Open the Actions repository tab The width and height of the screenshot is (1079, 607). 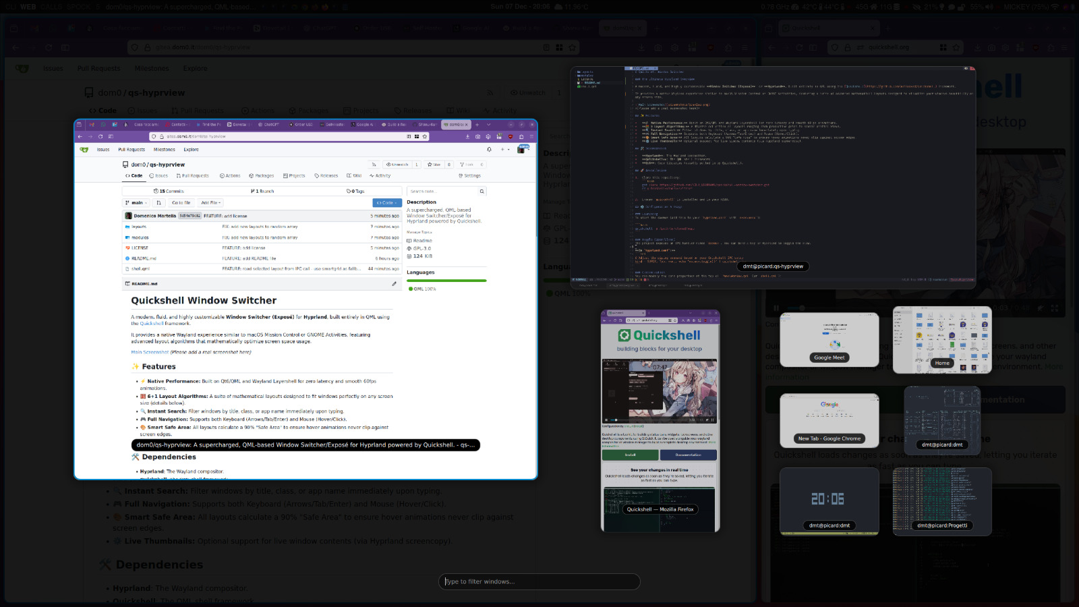pyautogui.click(x=230, y=176)
